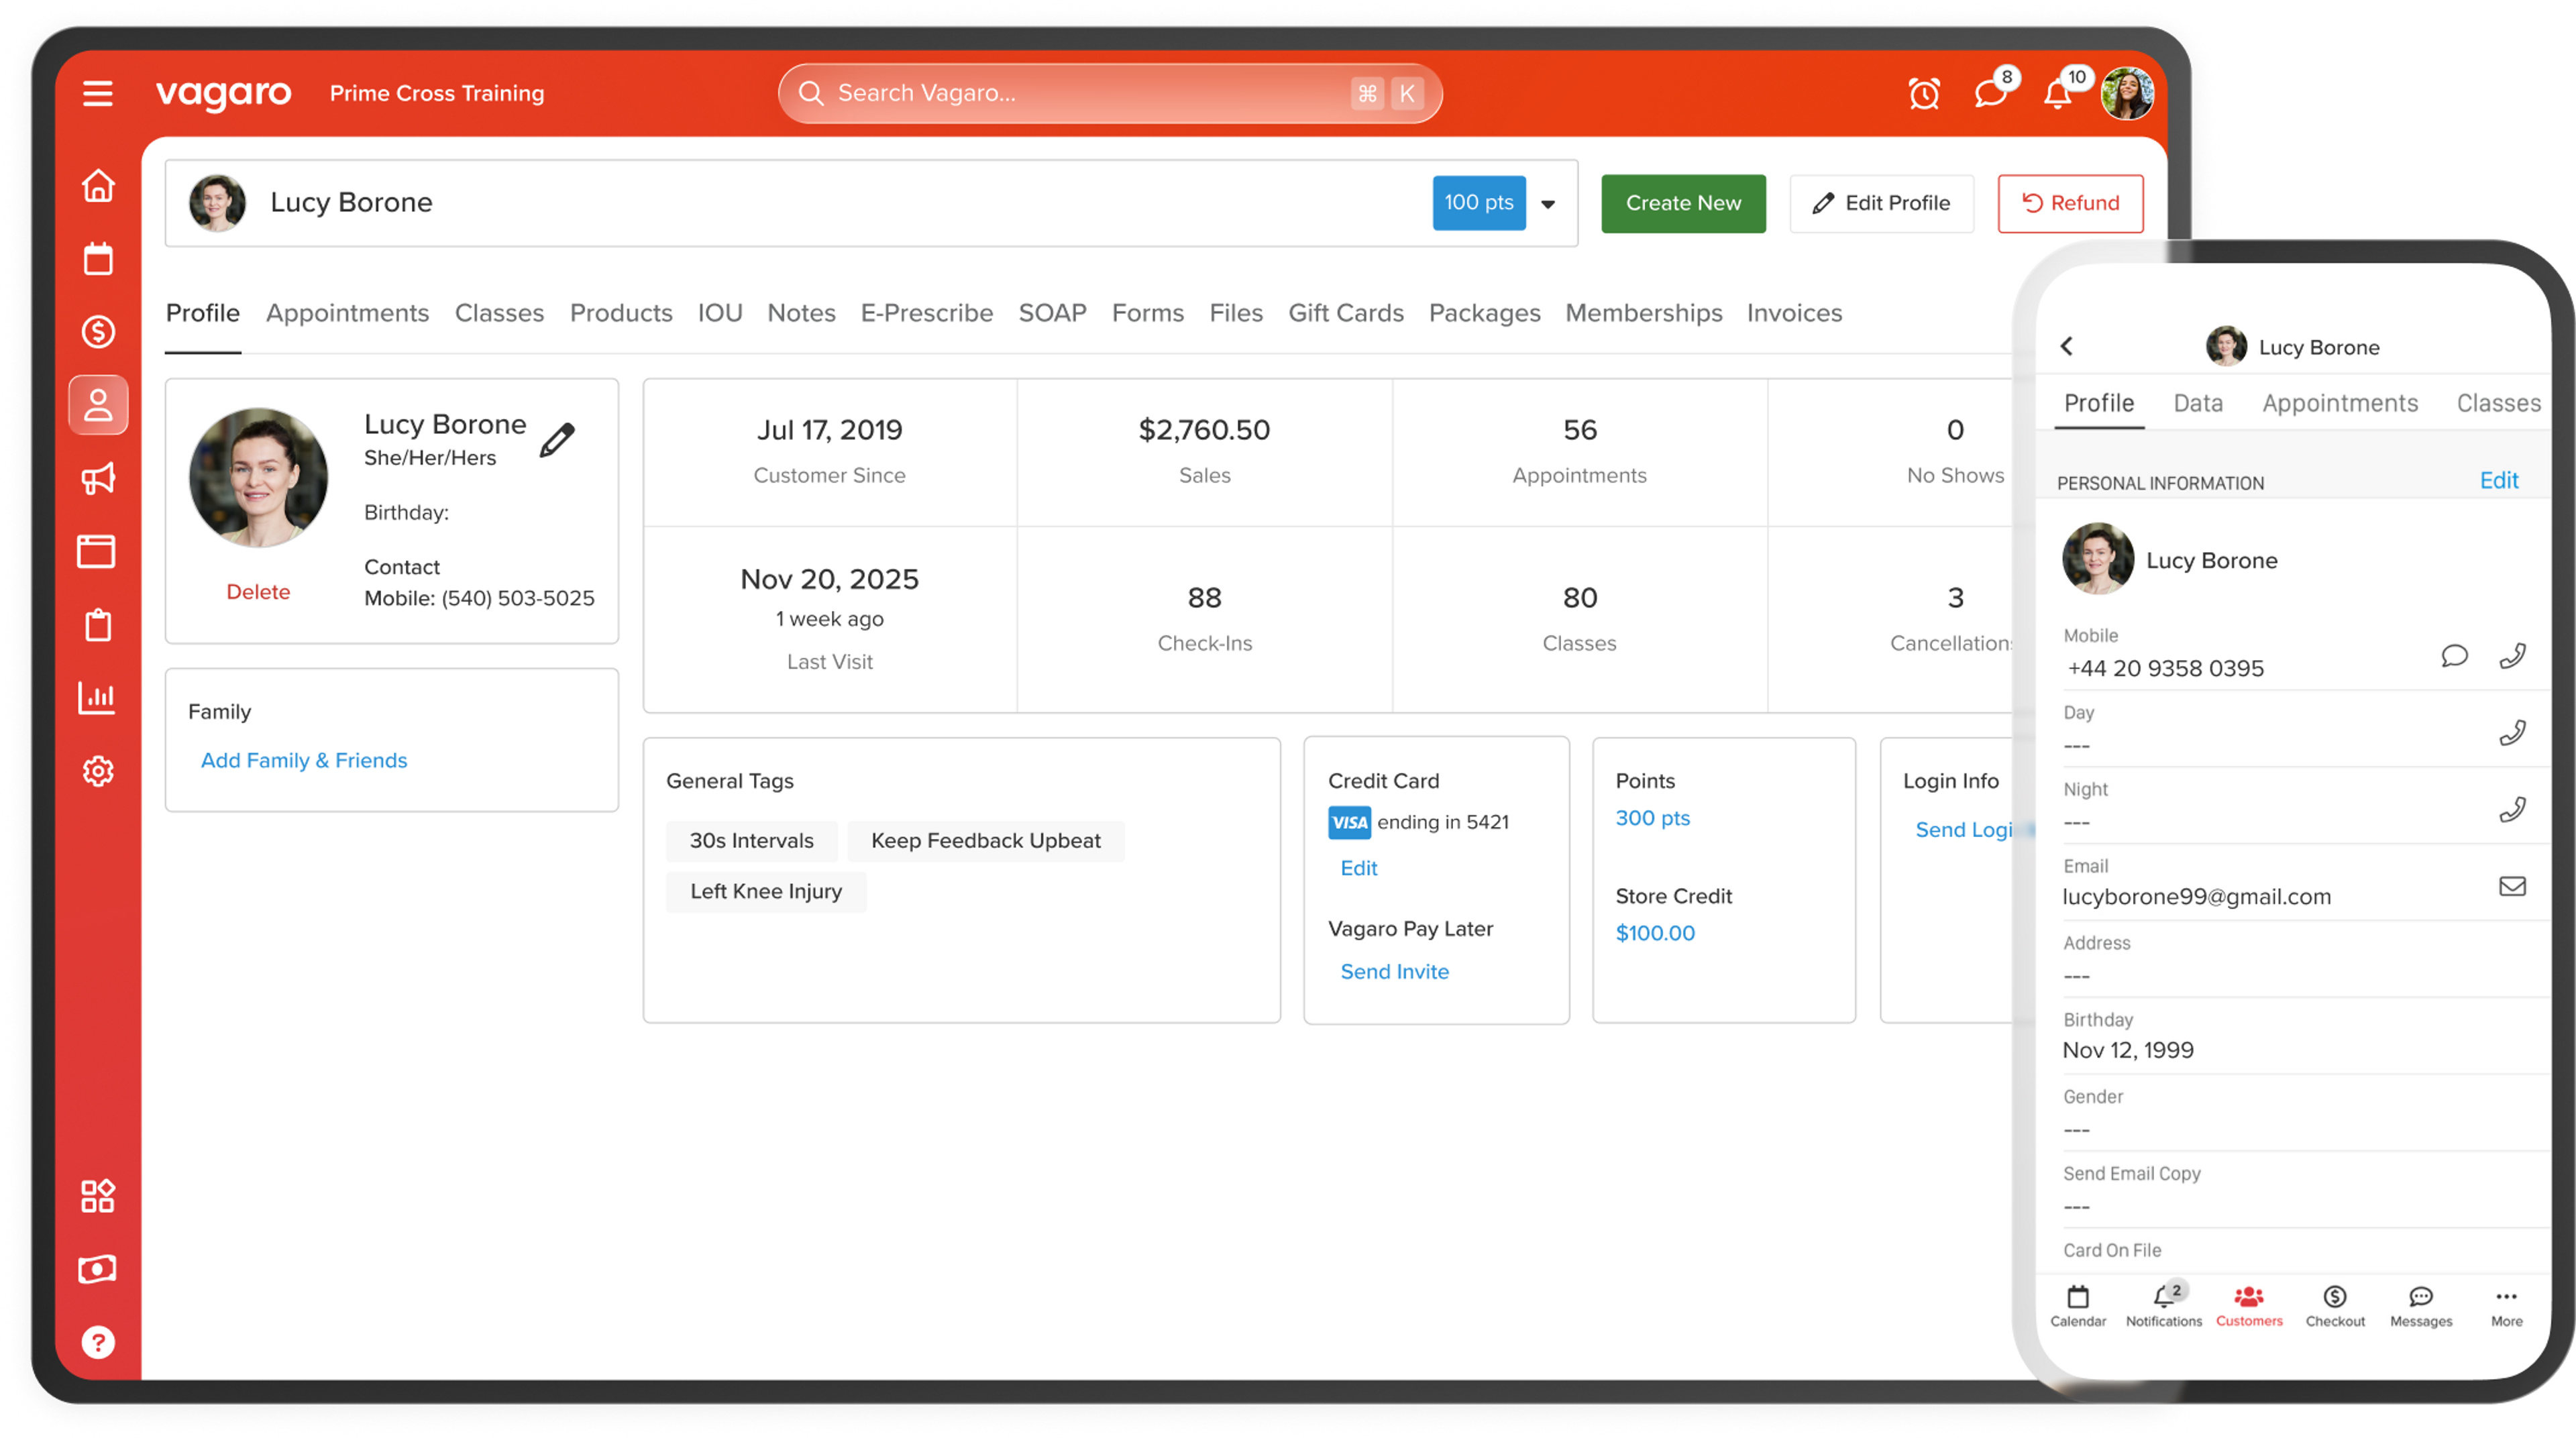Open Calendar in the mobile bottom bar
Viewport: 2576px width, 1440px height.
tap(2078, 1306)
